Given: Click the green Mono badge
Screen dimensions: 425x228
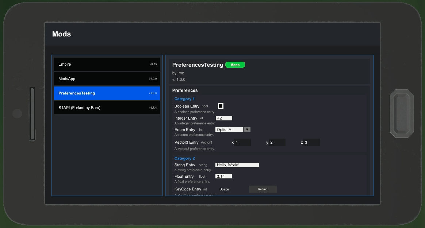Looking at the screenshot, I should [x=235, y=65].
